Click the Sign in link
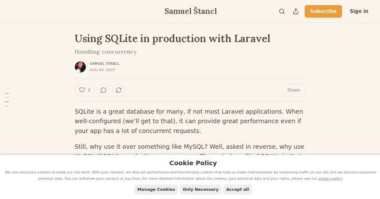This screenshot has width=380, height=199. click(359, 11)
